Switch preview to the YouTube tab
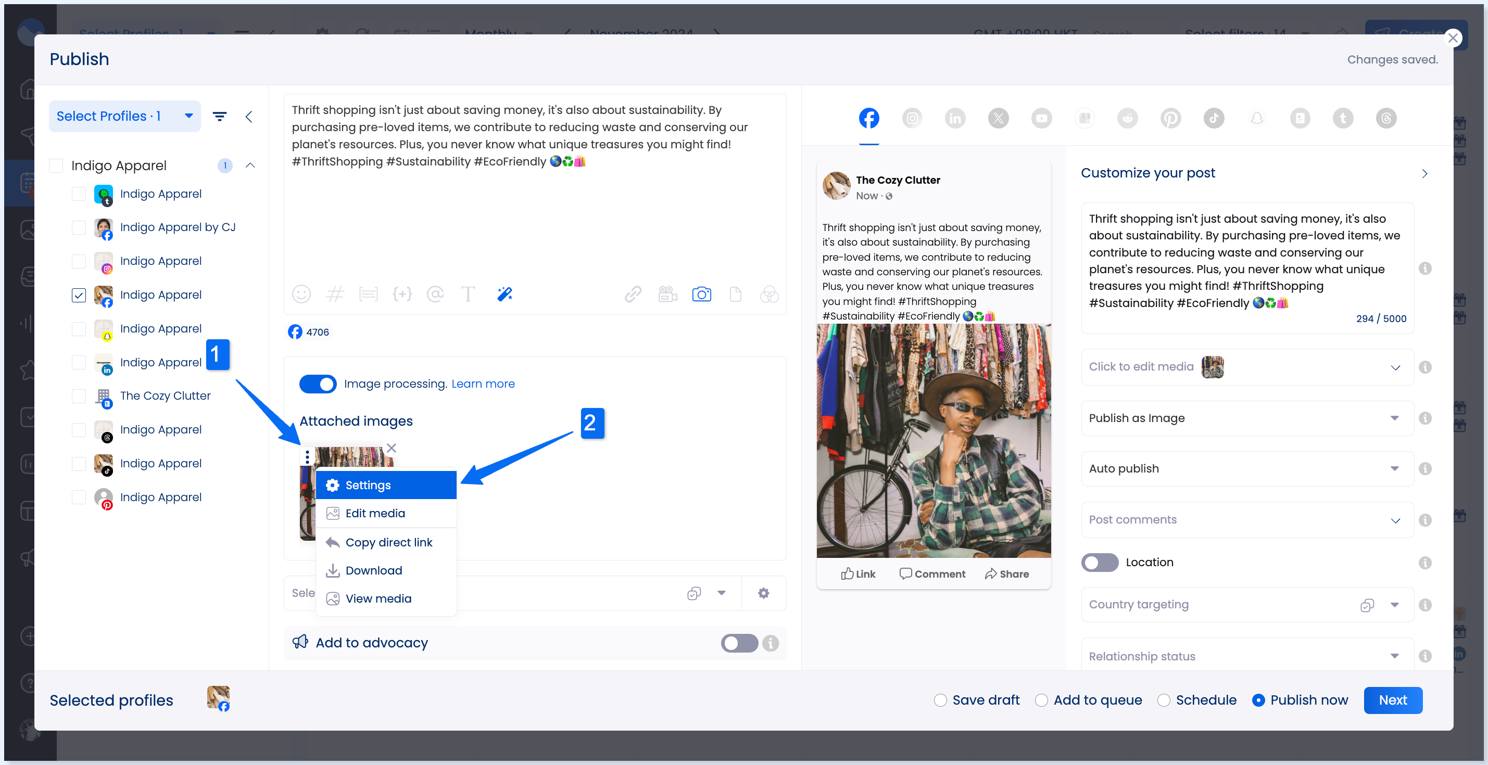Viewport: 1488px width, 765px height. 1041,118
